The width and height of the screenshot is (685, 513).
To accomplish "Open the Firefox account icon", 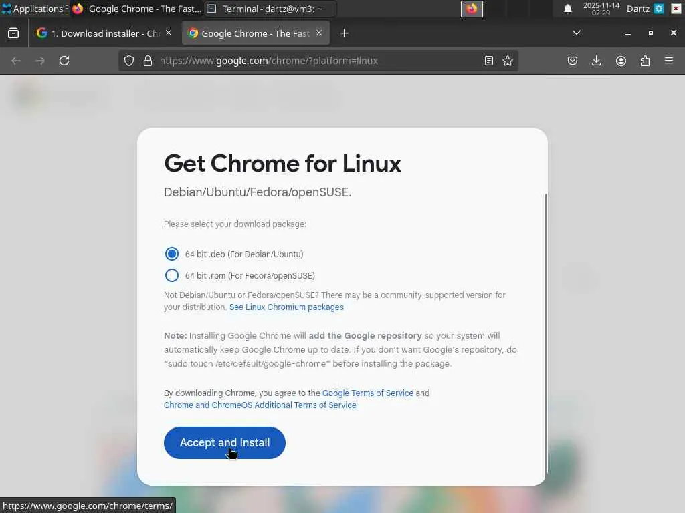I will [621, 61].
